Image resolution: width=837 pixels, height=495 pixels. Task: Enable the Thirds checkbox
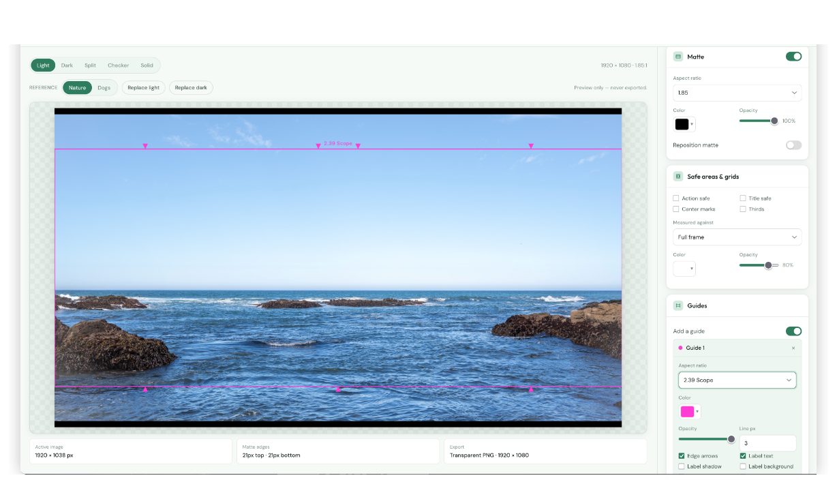click(743, 209)
